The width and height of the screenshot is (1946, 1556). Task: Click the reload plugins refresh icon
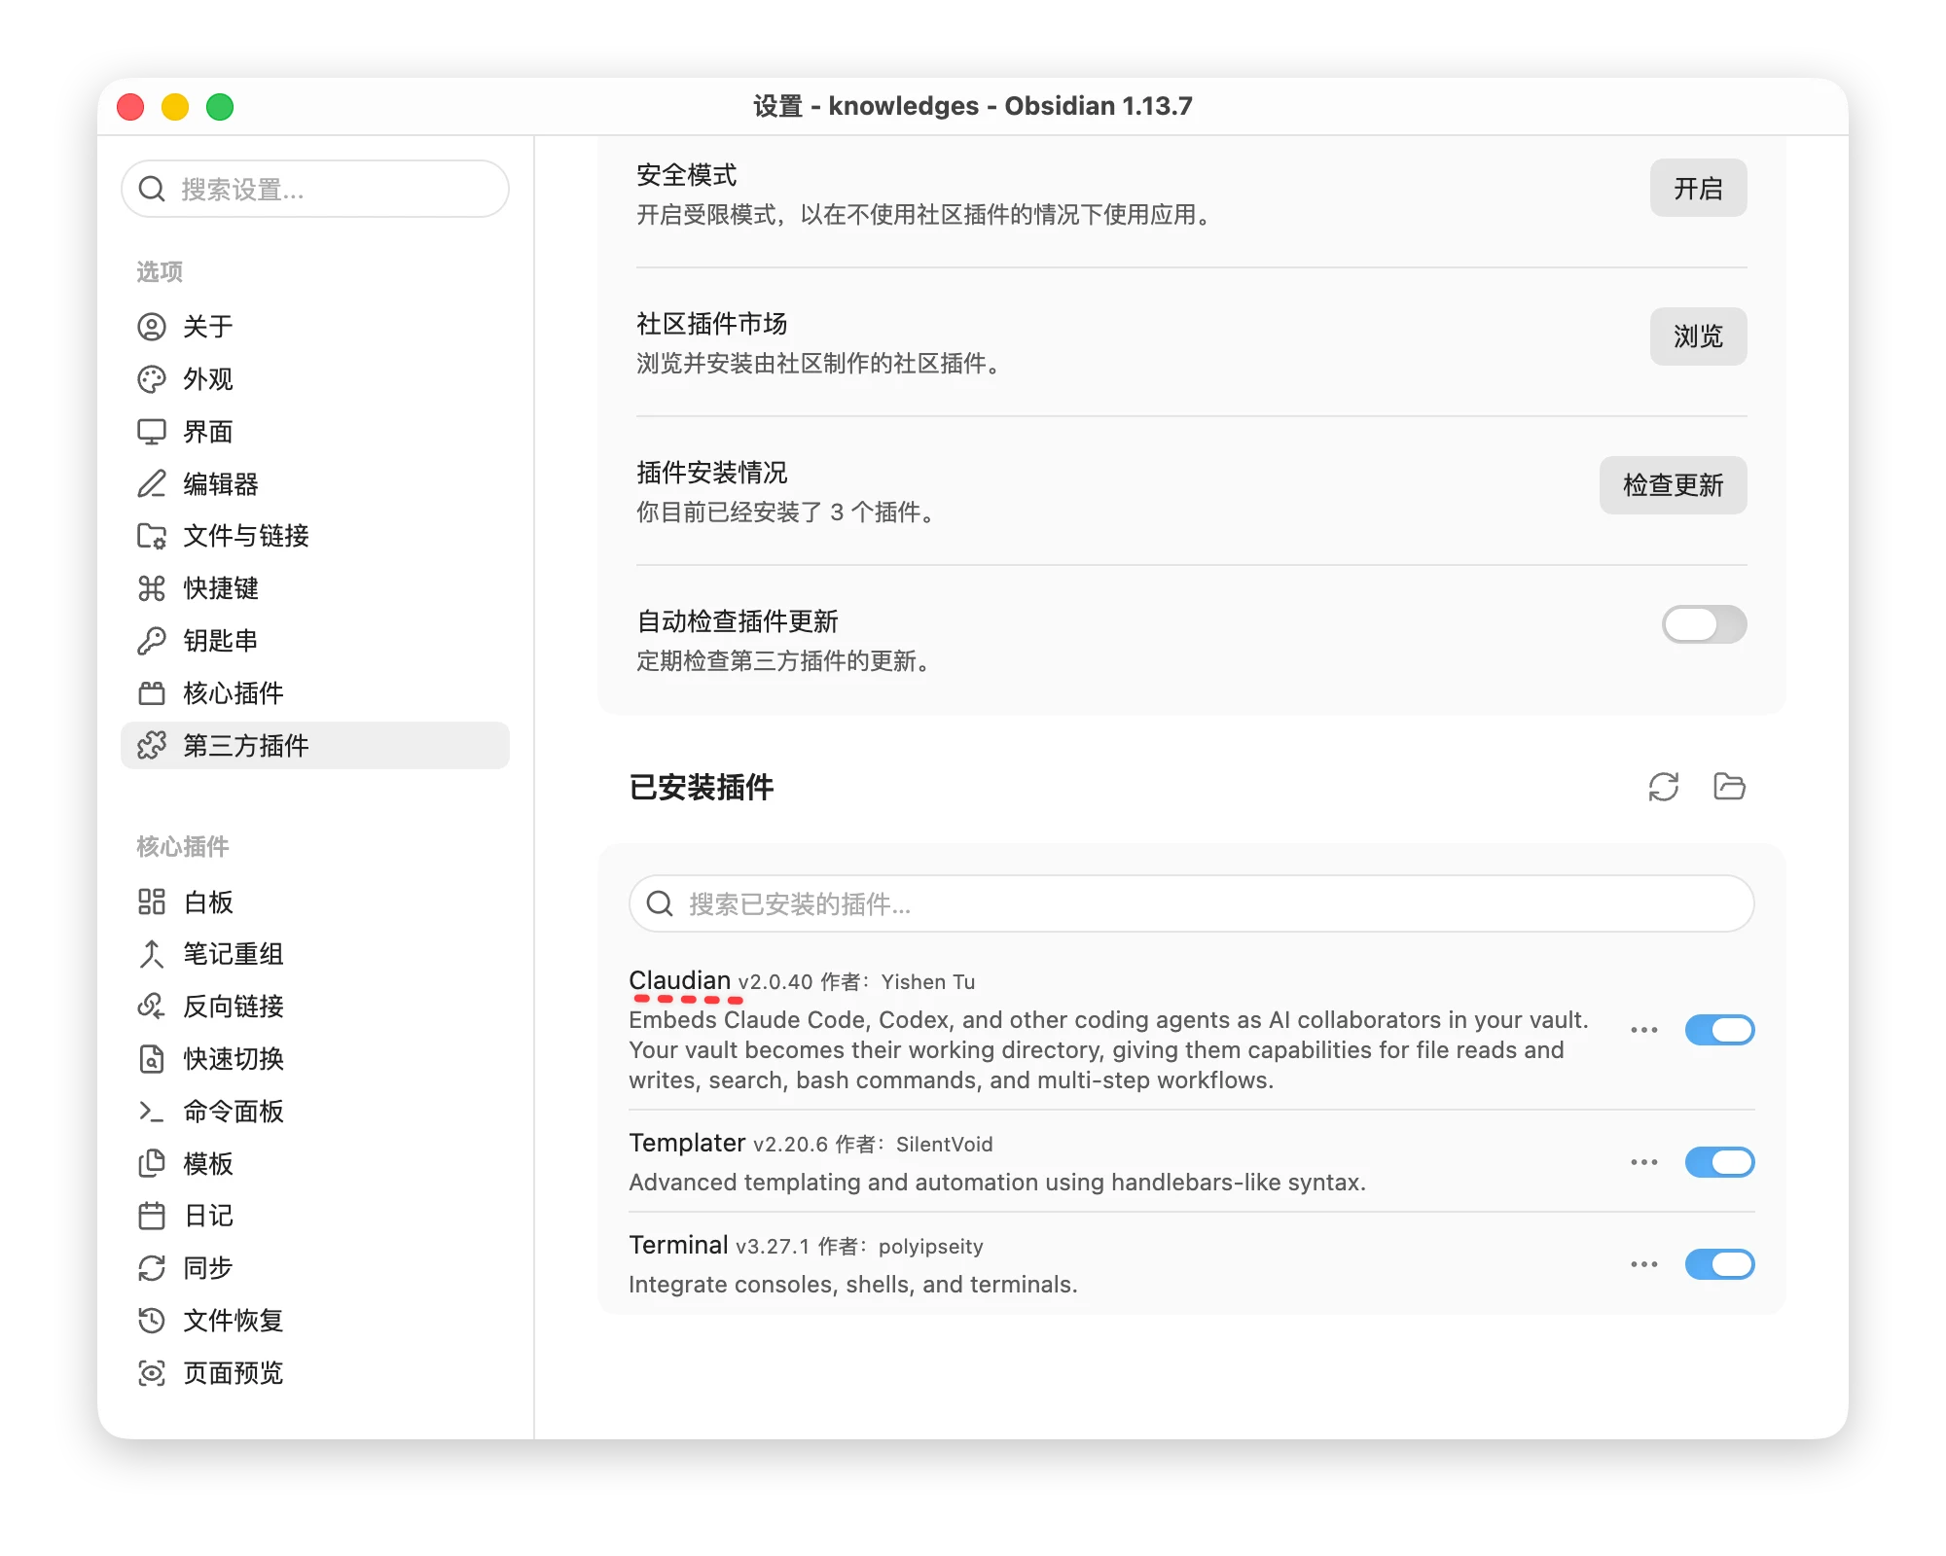[1664, 787]
